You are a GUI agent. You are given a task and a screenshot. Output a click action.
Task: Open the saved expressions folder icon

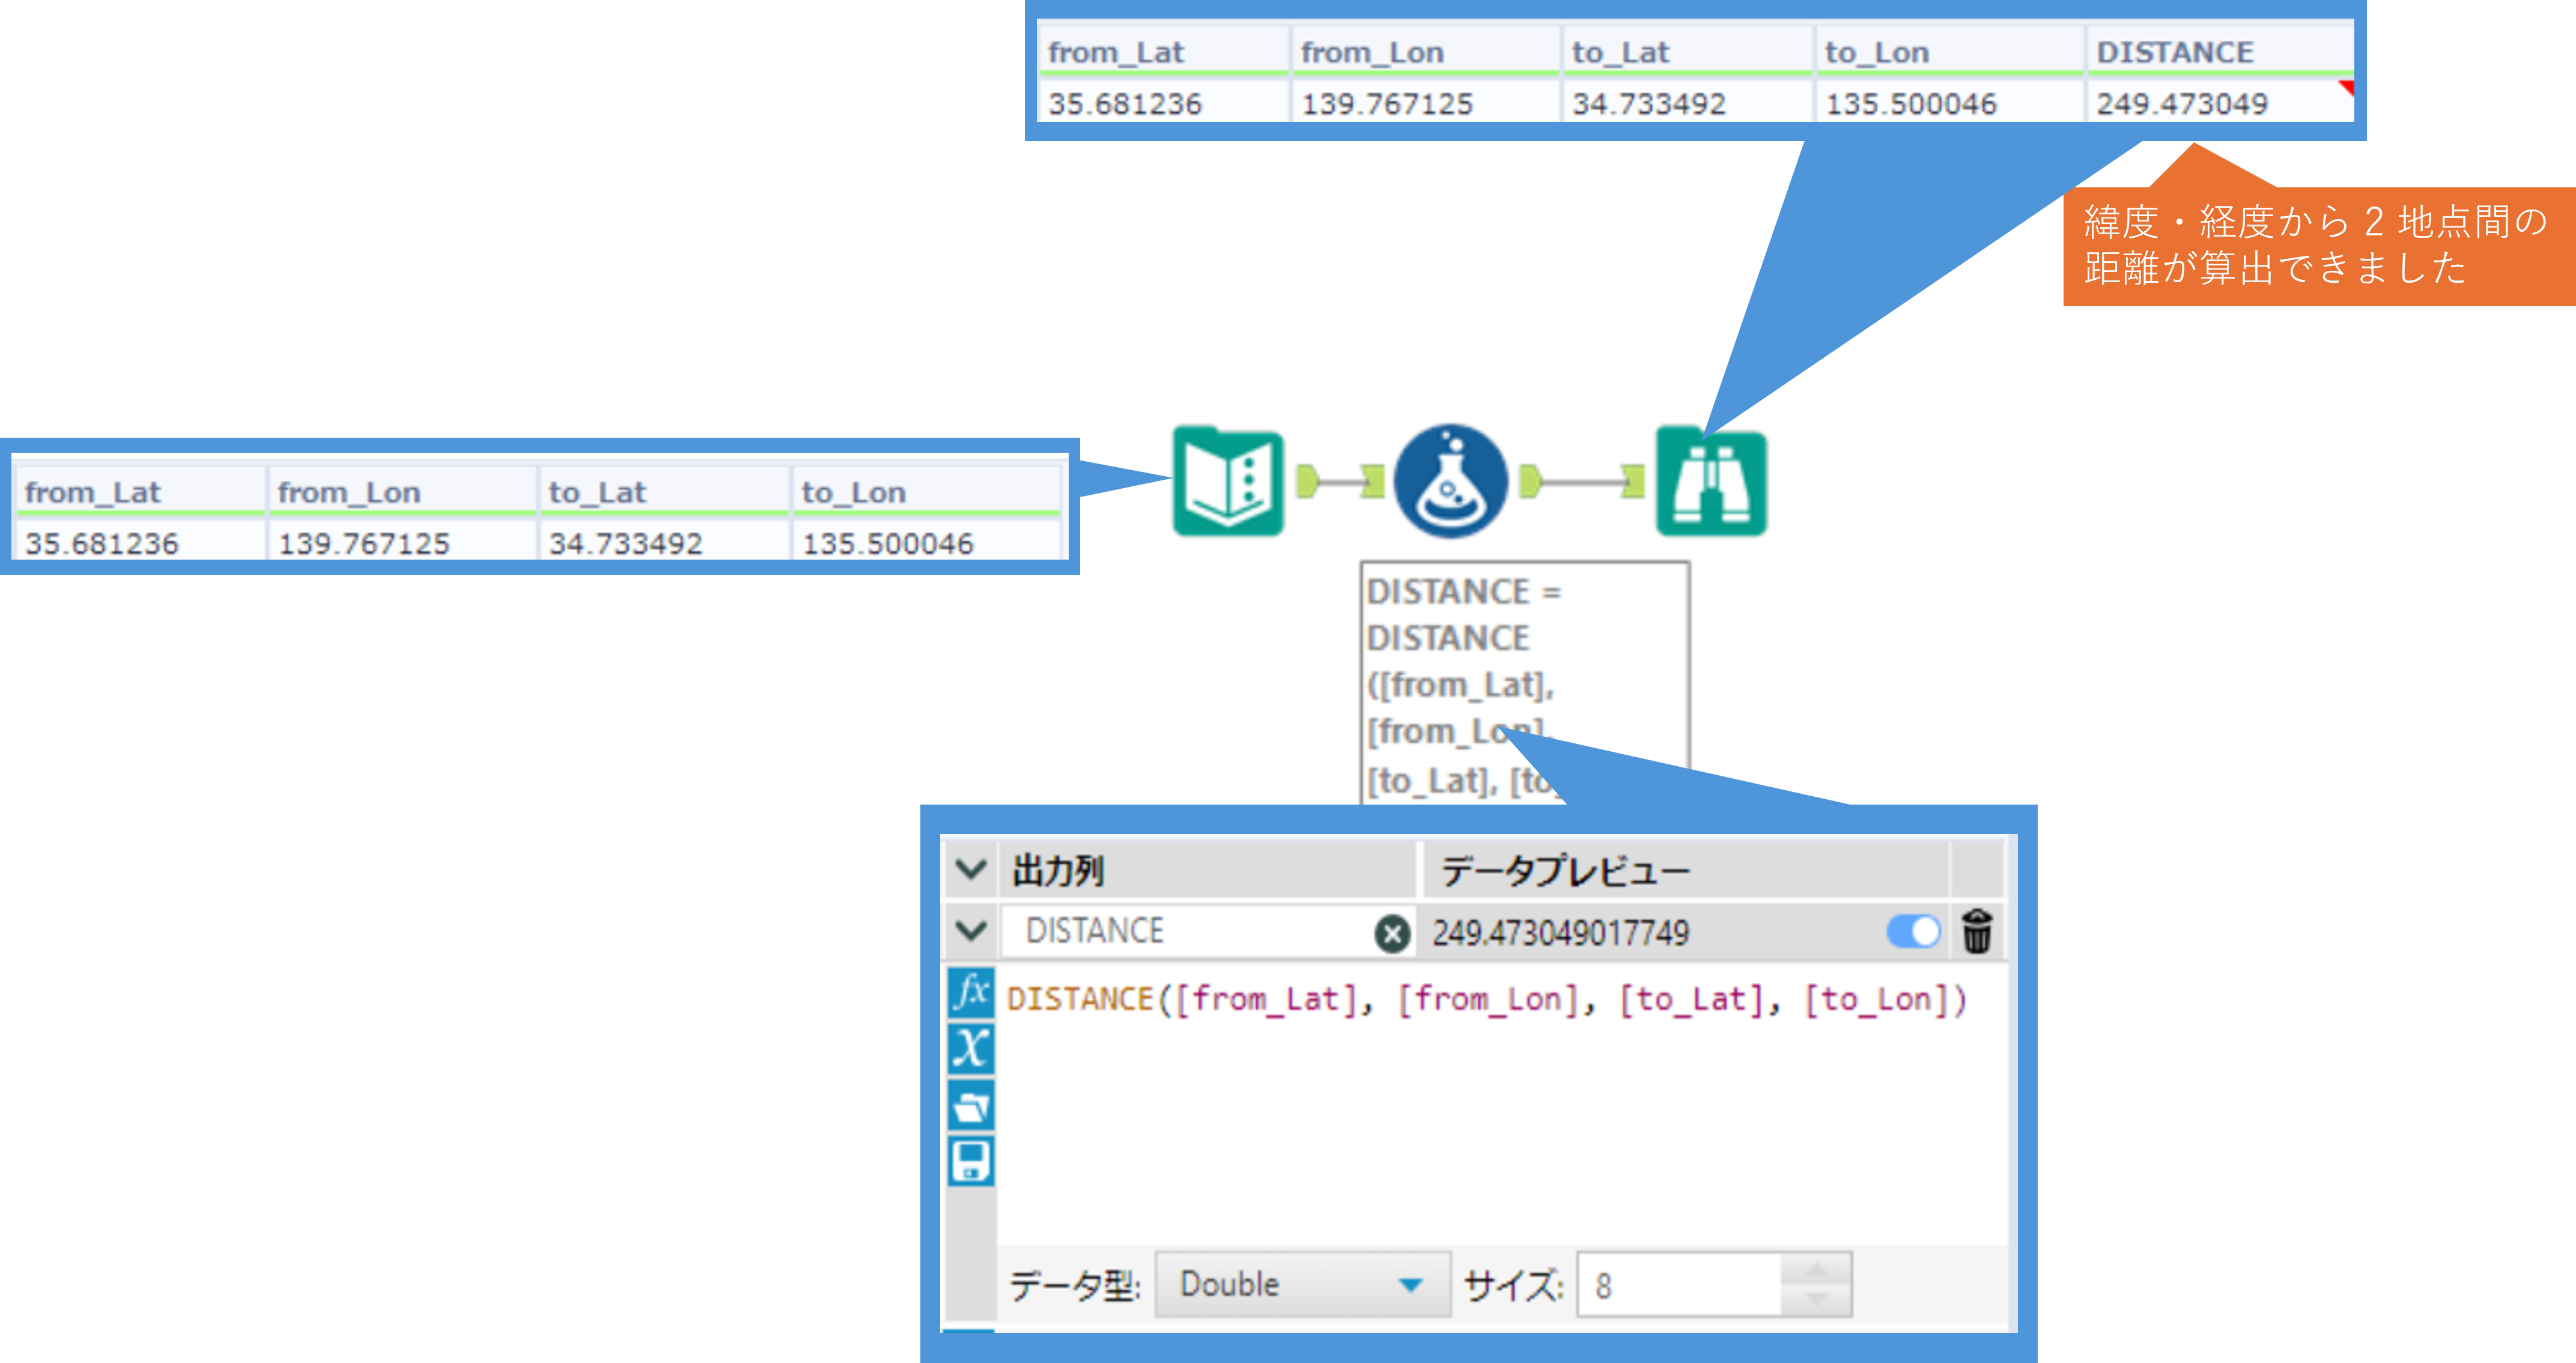970,1105
